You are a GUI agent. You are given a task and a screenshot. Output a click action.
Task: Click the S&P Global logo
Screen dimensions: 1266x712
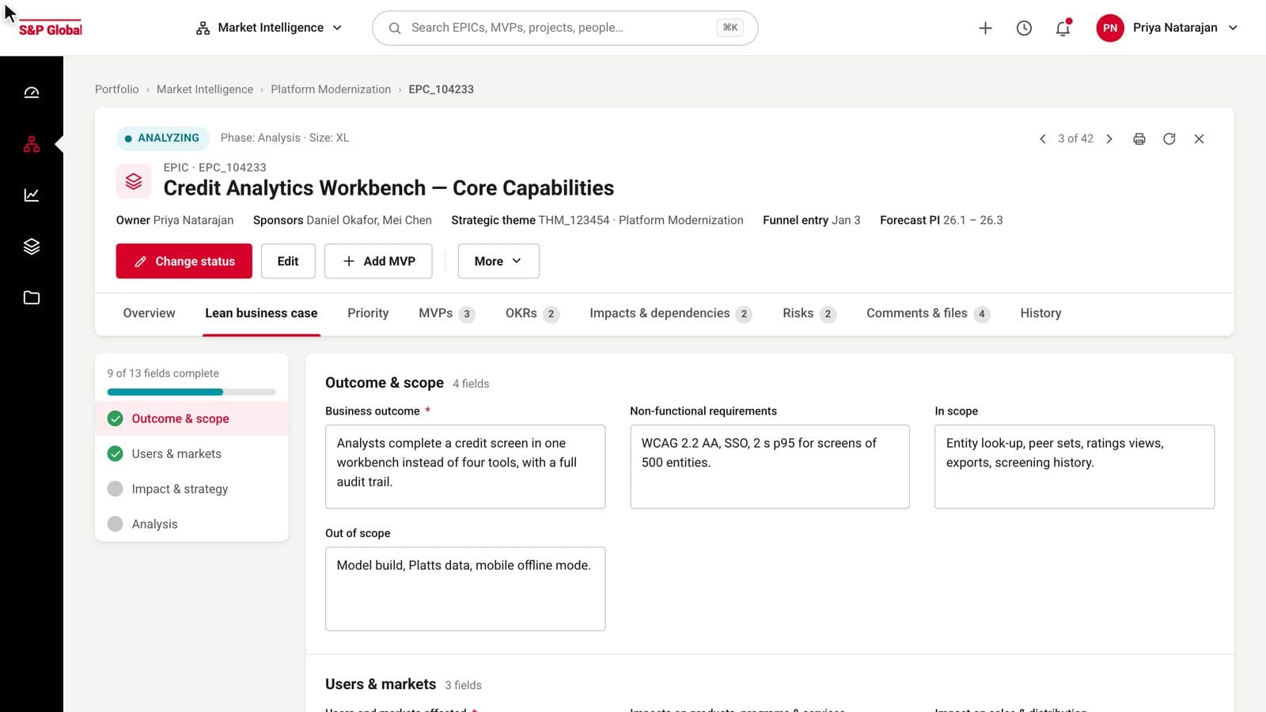click(x=50, y=28)
